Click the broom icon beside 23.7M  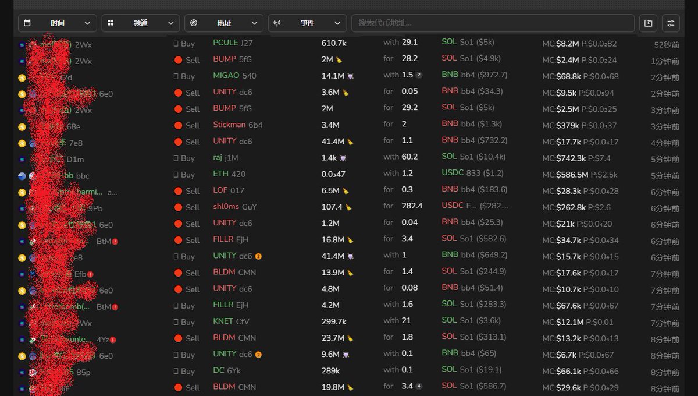350,338
